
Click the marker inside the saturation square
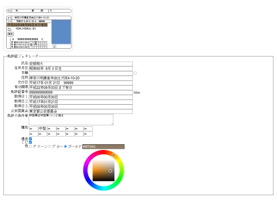pos(110,171)
